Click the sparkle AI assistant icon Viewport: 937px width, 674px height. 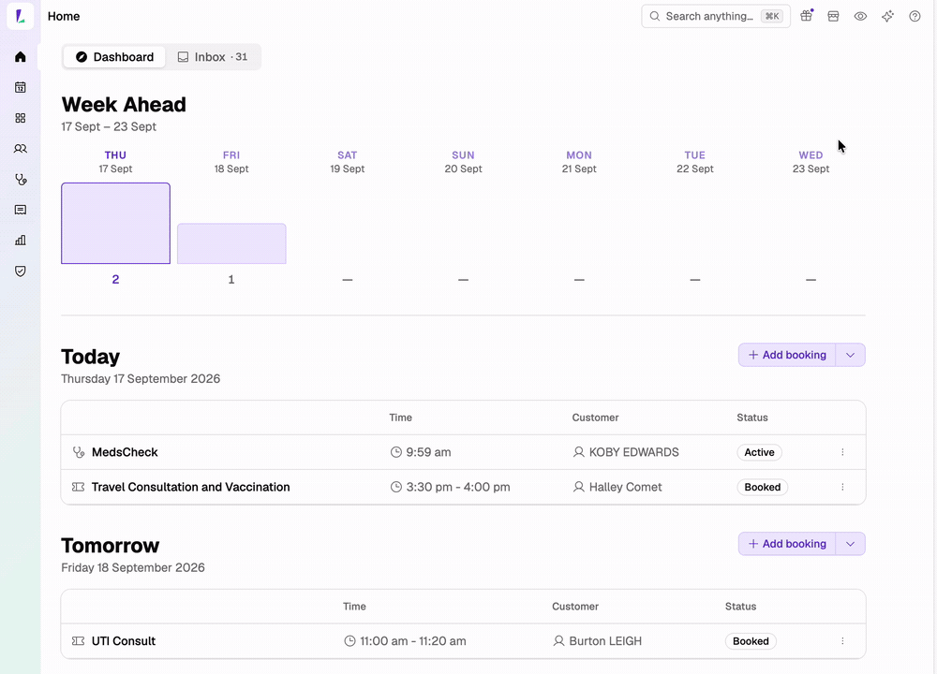[888, 16]
